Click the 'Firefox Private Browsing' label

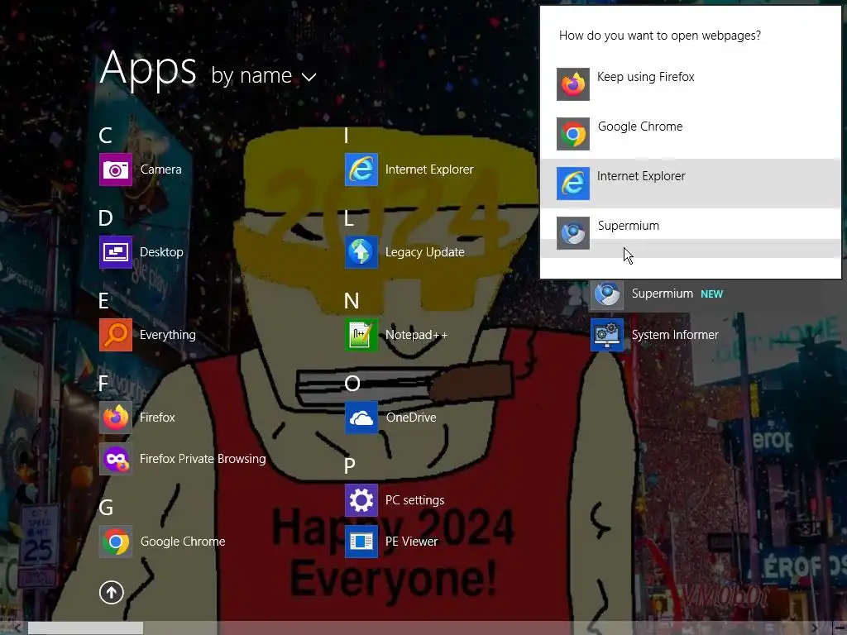pos(203,459)
